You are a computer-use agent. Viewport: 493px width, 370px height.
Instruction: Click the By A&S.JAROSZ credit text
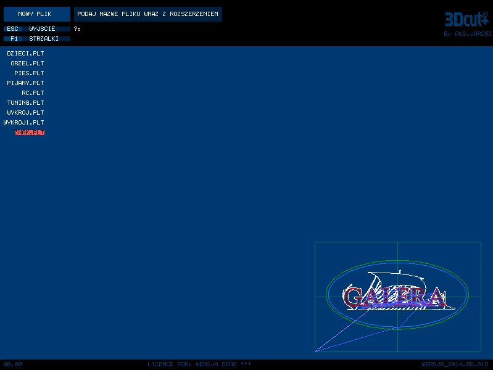[468, 34]
